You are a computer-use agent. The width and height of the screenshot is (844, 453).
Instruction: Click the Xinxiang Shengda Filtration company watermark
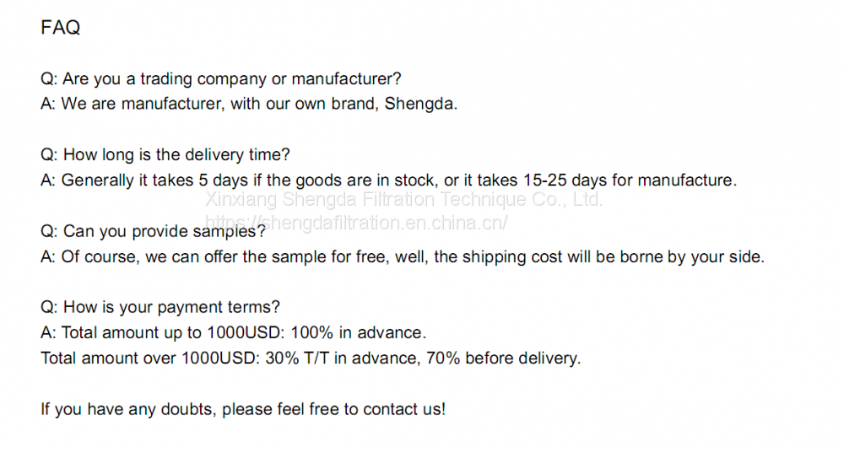(x=404, y=200)
